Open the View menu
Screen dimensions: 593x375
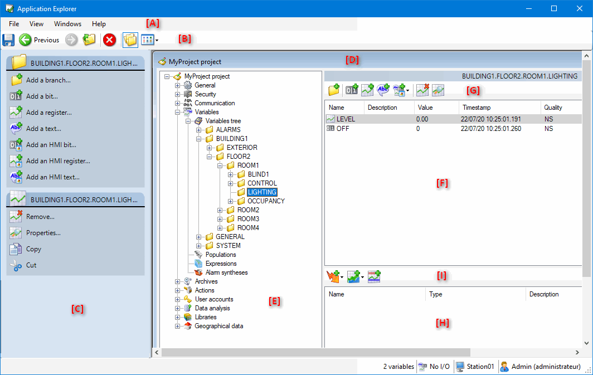click(x=36, y=24)
